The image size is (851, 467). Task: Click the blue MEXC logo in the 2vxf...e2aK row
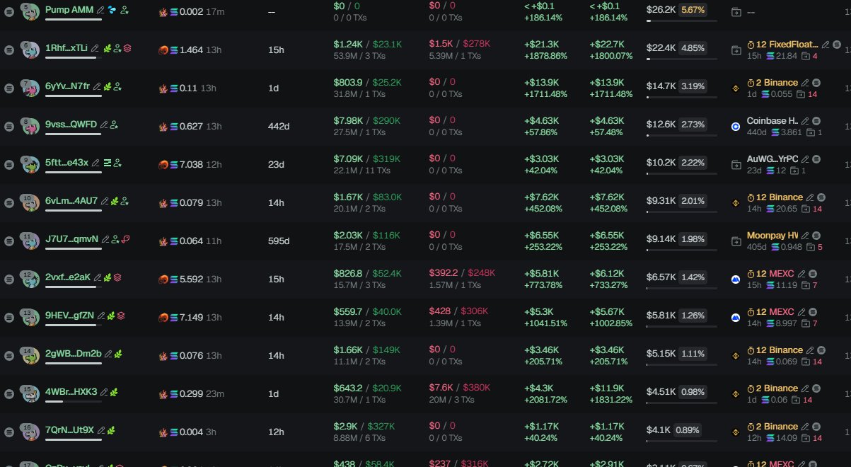pyautogui.click(x=735, y=279)
